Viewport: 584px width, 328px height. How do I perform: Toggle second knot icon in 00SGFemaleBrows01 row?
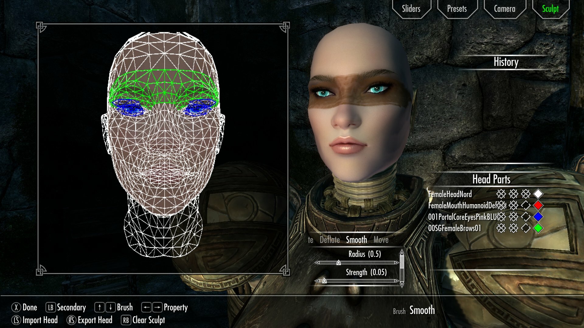[513, 228]
